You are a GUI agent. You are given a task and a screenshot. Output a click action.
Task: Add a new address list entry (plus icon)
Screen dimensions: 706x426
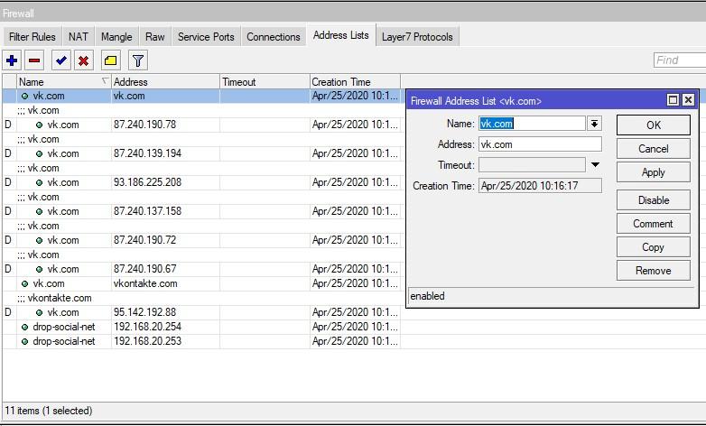tap(12, 60)
